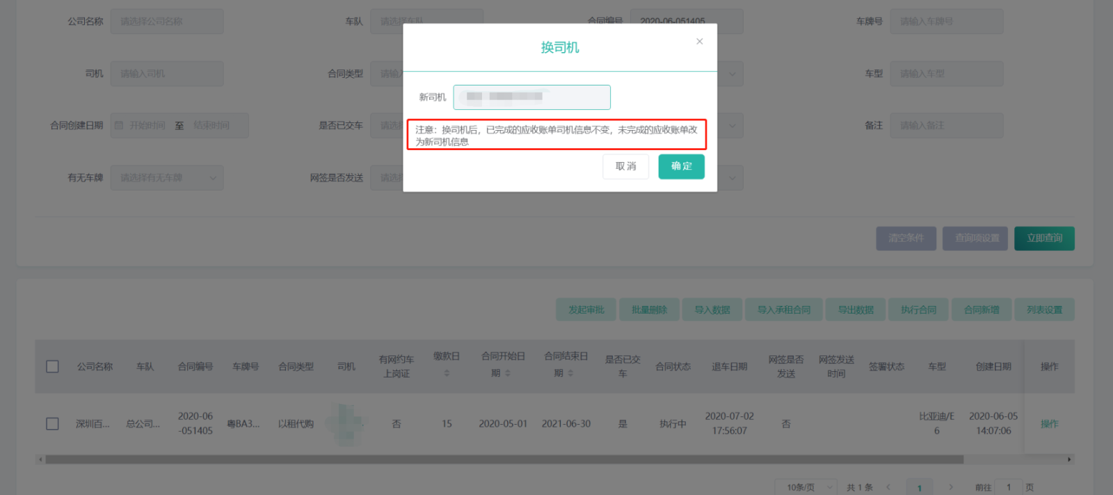Open the 10条/页 page size dropdown

[x=810, y=487]
